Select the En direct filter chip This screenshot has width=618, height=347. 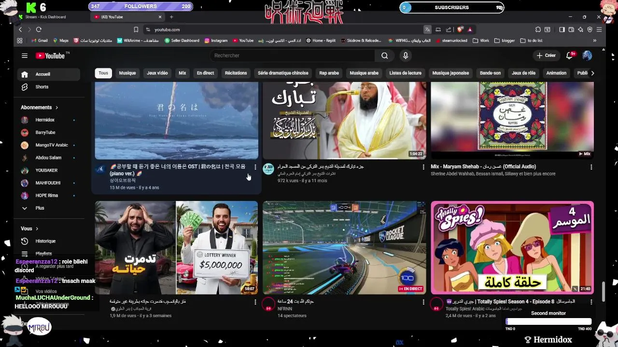[x=205, y=73]
